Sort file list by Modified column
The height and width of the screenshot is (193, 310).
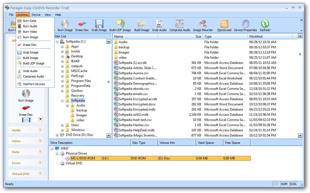[x=270, y=37]
